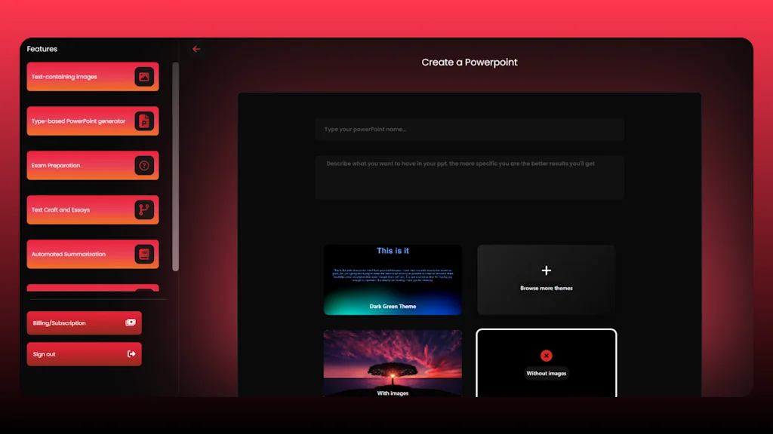
Task: Click the logout icon on Sign out
Action: coord(131,353)
